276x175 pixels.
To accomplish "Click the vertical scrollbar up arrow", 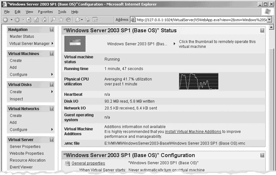I will click(x=271, y=27).
